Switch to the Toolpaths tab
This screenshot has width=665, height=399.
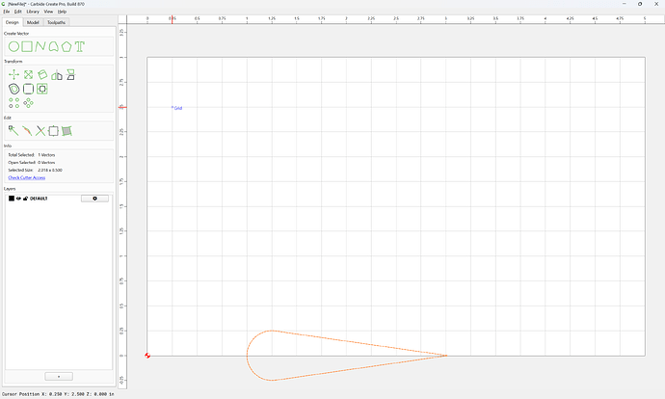coord(57,22)
